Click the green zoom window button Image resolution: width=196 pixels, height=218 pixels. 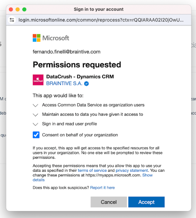(24, 9)
